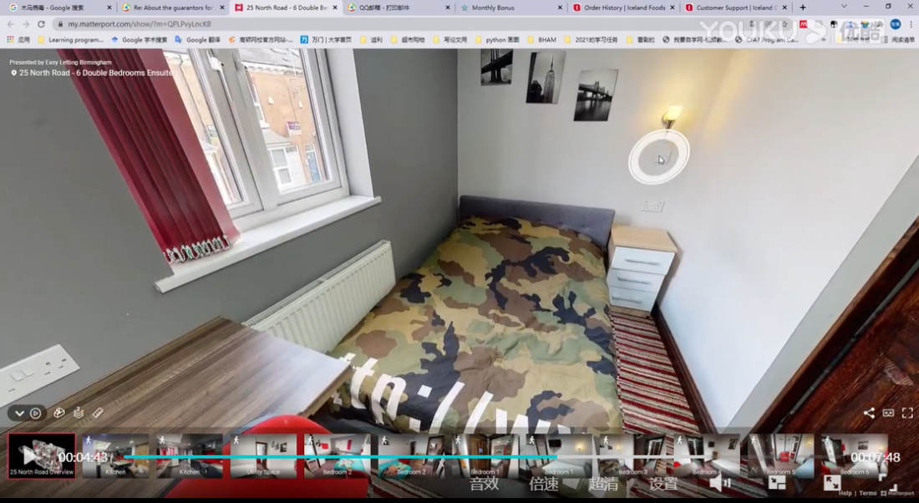Go back in the browser
The height and width of the screenshot is (503, 919).
coord(11,24)
